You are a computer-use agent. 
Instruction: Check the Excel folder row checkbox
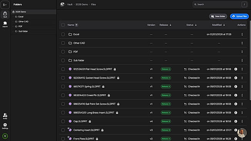point(63,34)
